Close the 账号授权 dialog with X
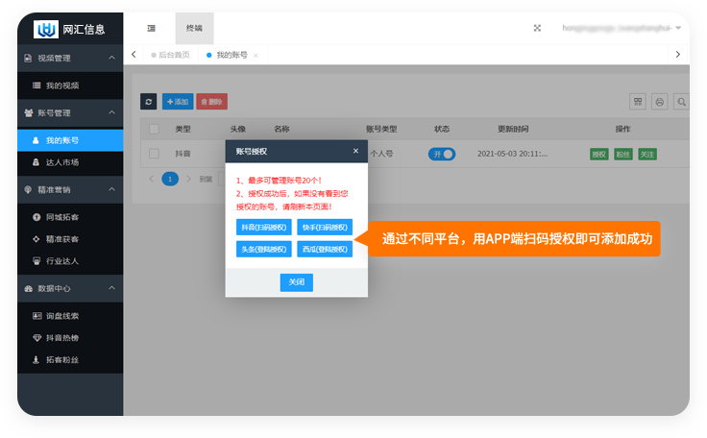 pos(355,151)
